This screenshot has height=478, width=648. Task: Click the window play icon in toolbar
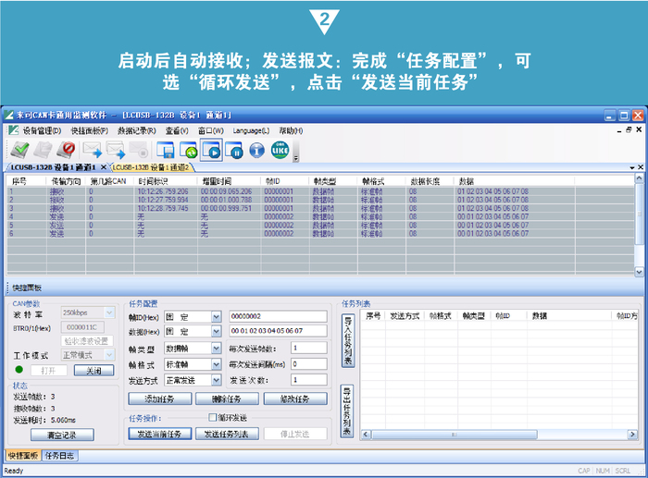tap(211, 150)
